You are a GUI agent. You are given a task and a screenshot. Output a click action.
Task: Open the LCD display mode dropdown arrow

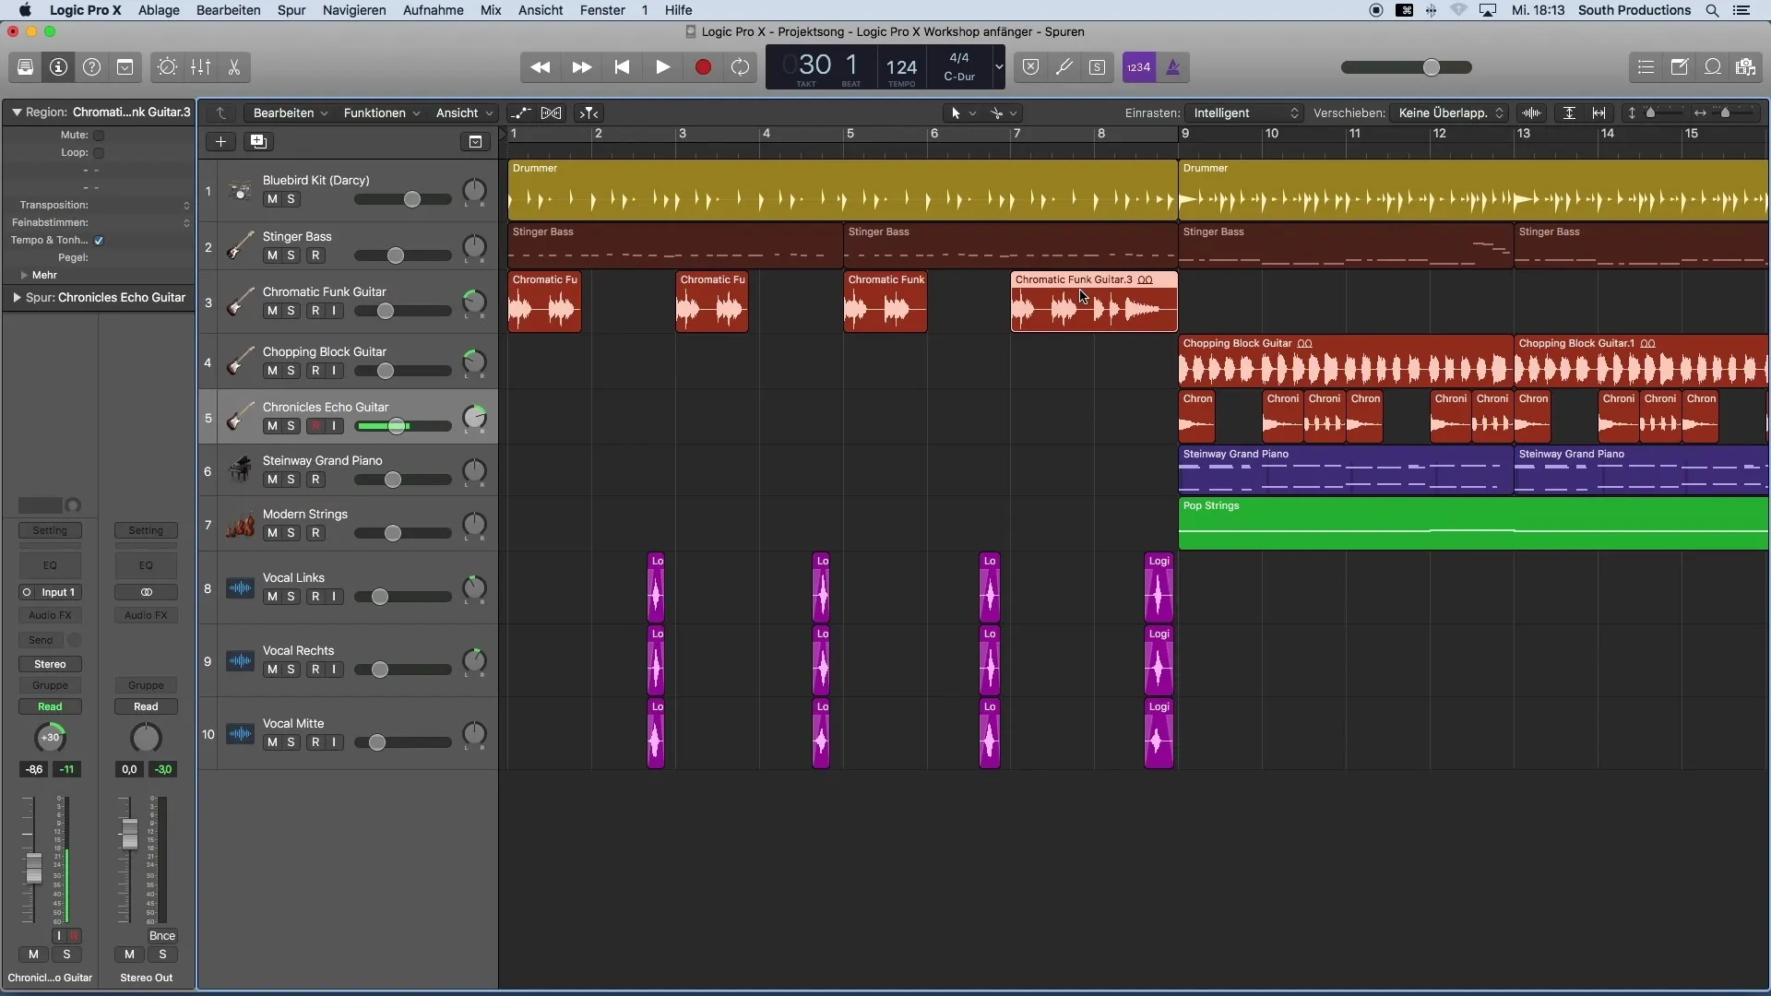(x=998, y=67)
